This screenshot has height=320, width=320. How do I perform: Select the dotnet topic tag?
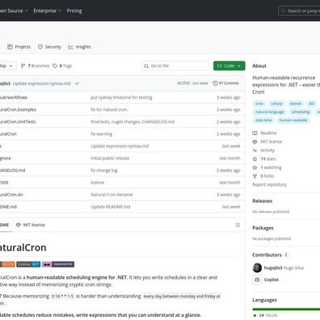(296, 103)
